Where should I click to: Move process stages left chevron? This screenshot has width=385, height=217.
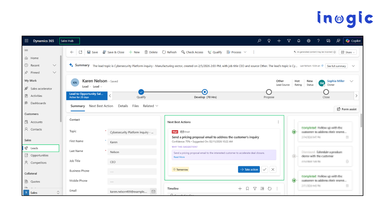pyautogui.click(x=110, y=96)
